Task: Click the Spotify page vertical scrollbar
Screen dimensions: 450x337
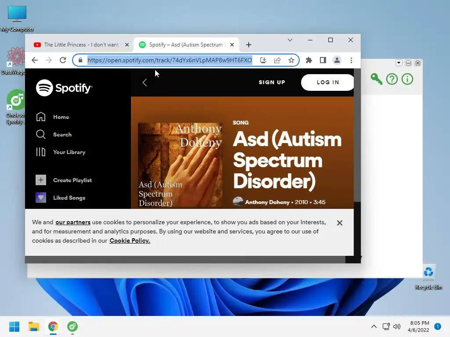Action: (357, 135)
